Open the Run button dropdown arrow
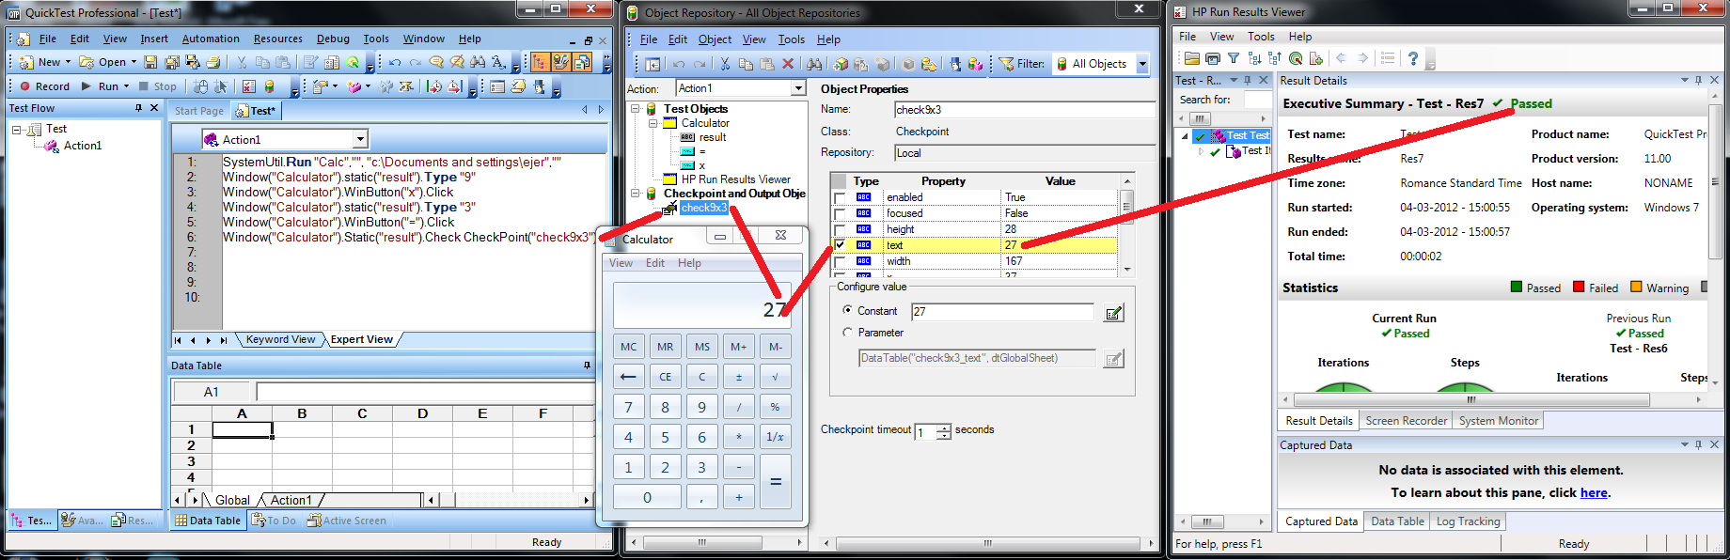This screenshot has height=560, width=1730. click(x=128, y=86)
